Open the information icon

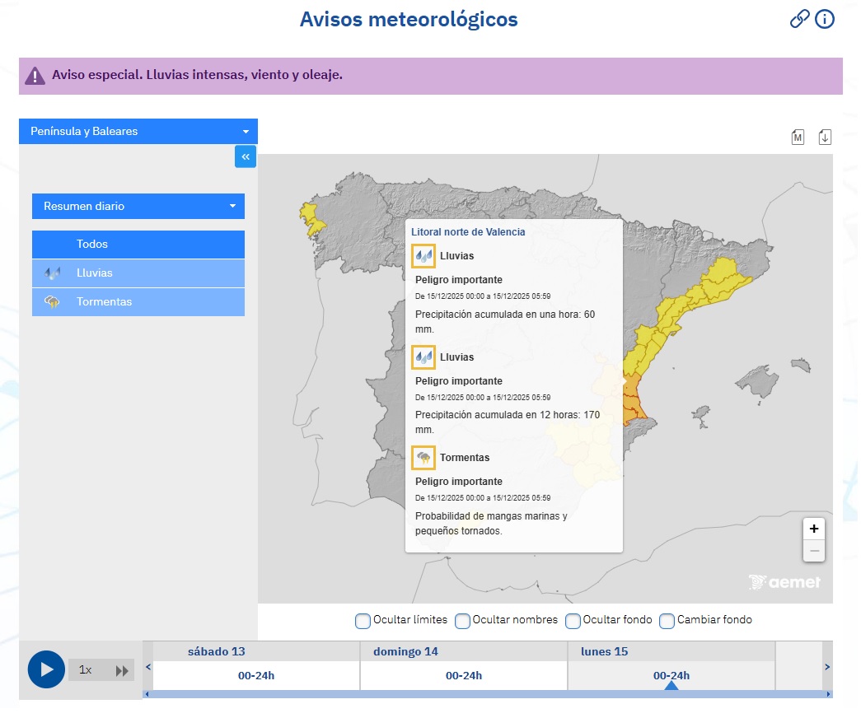(825, 19)
